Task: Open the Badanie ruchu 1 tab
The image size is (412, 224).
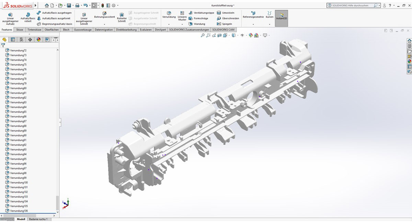Action: (x=38, y=219)
